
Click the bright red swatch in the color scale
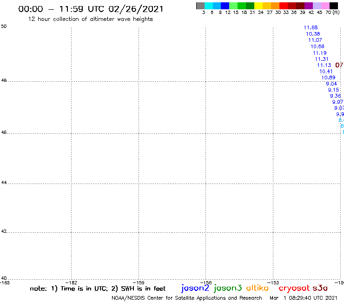coord(284,6)
